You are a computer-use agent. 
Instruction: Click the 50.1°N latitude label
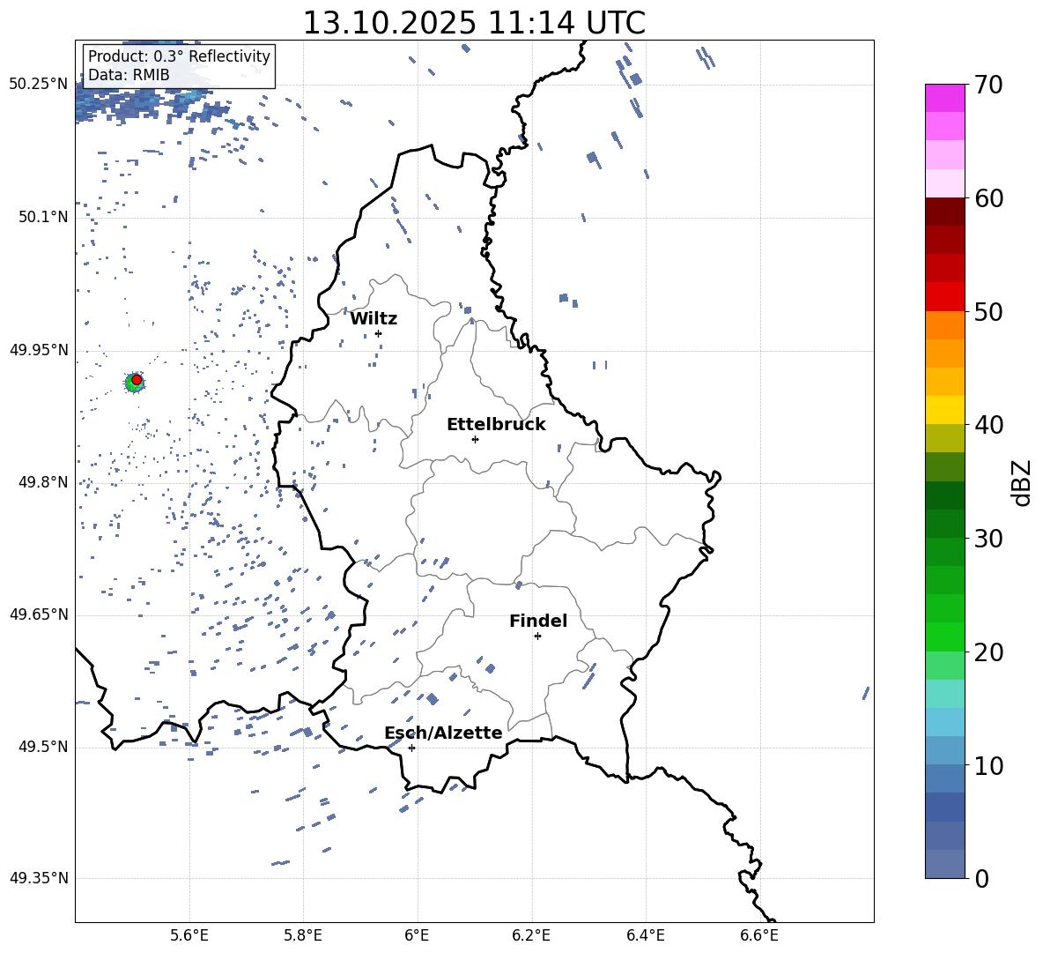(43, 218)
